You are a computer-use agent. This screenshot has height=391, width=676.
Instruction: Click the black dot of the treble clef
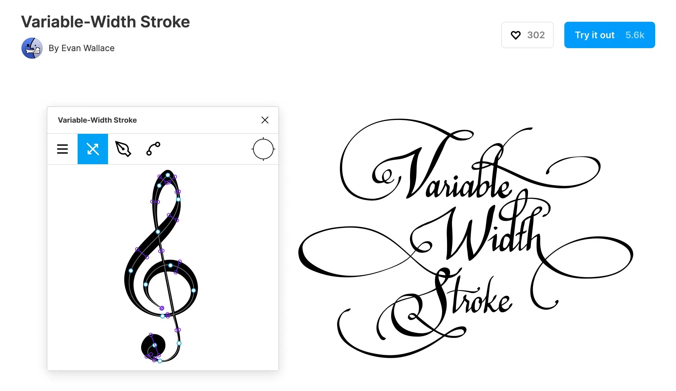pyautogui.click(x=153, y=346)
